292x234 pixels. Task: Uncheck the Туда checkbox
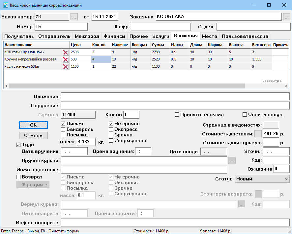point(18,145)
